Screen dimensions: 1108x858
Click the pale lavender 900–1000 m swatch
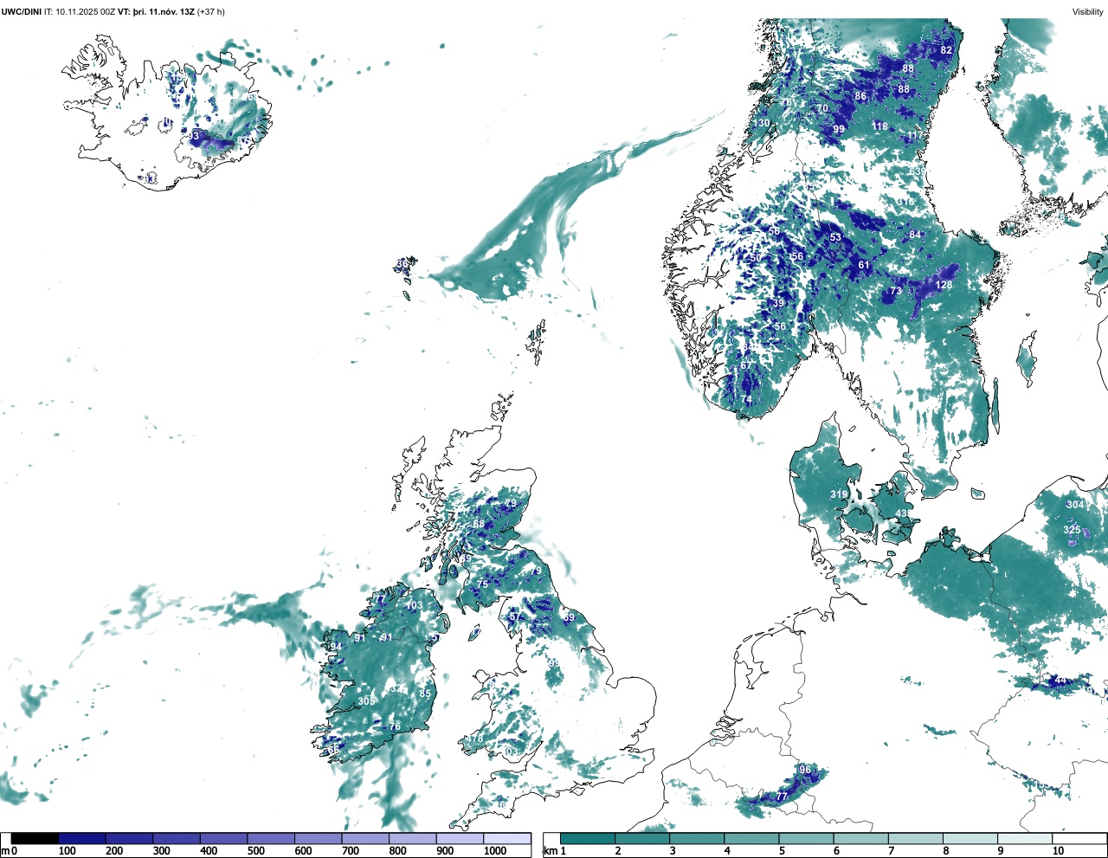point(460,839)
